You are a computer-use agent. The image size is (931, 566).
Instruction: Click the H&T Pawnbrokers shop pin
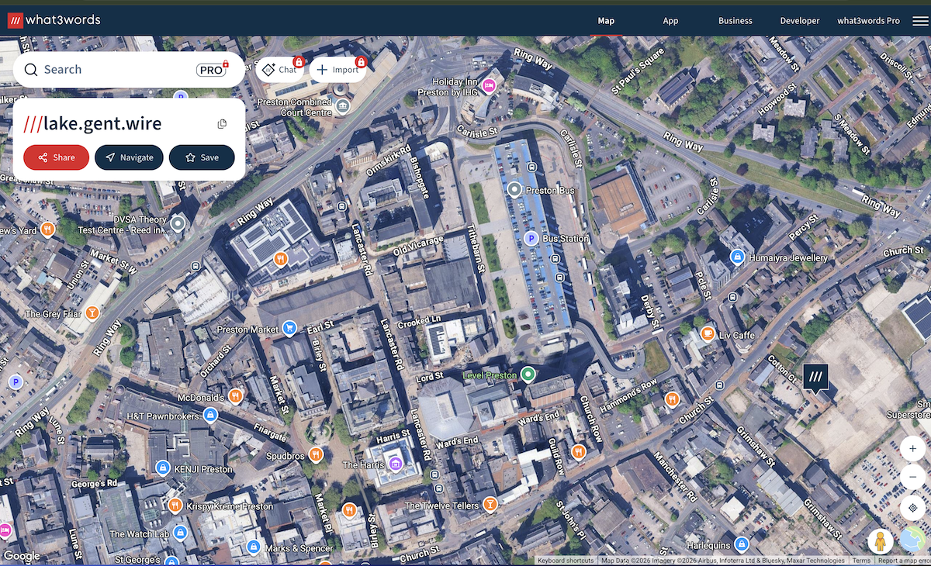(209, 416)
